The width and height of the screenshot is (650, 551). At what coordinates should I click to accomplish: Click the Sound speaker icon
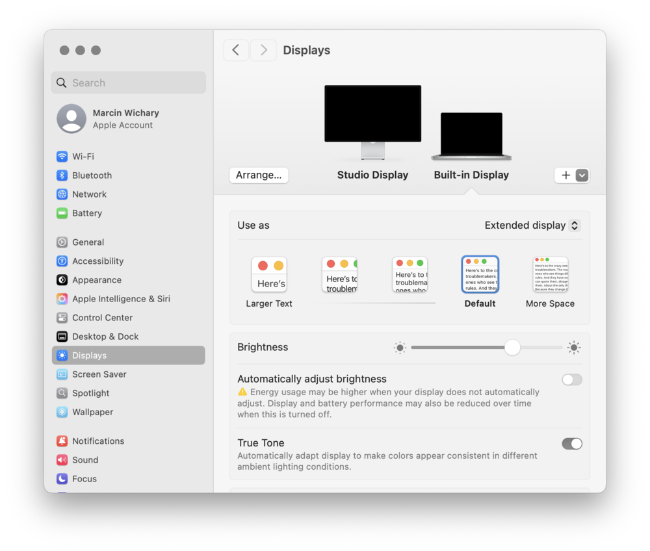click(62, 460)
